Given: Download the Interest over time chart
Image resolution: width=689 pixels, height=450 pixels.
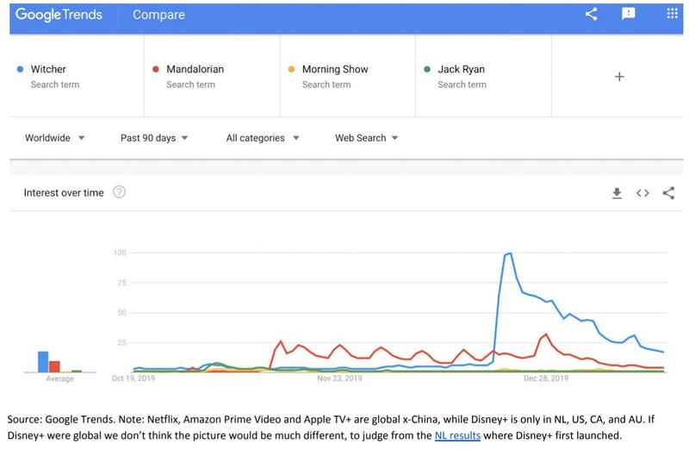Looking at the screenshot, I should point(617,193).
